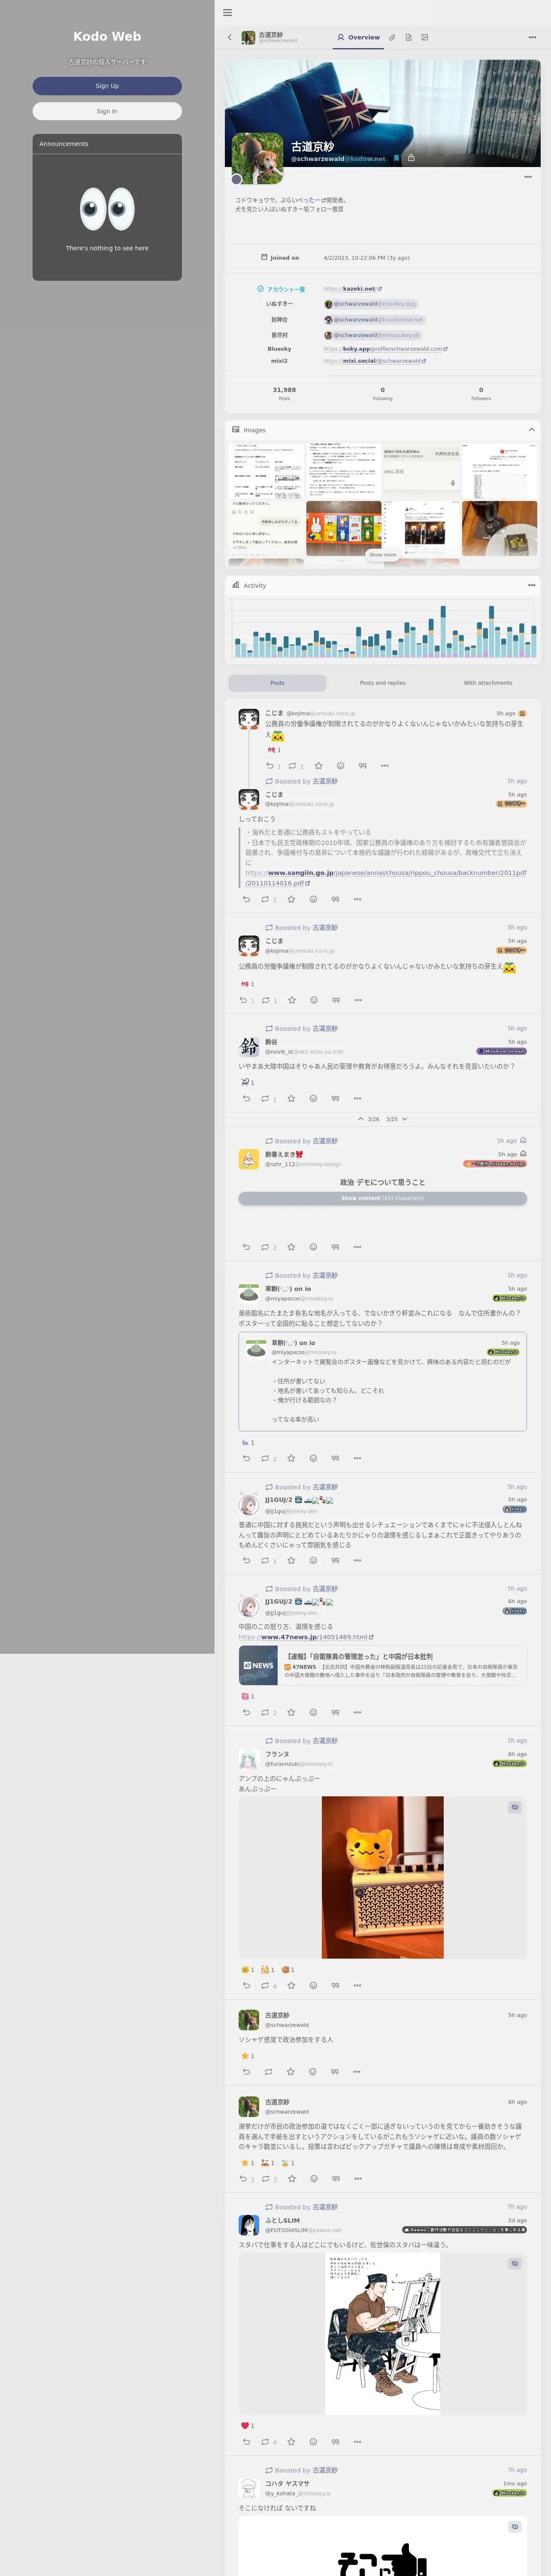Open the 47NEWS link preview card
The height and width of the screenshot is (2576, 551).
[x=383, y=1666]
